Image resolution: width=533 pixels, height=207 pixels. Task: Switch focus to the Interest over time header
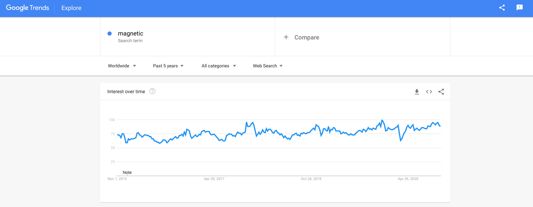[126, 91]
